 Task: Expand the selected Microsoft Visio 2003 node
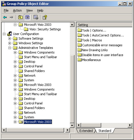[x=15, y=122]
